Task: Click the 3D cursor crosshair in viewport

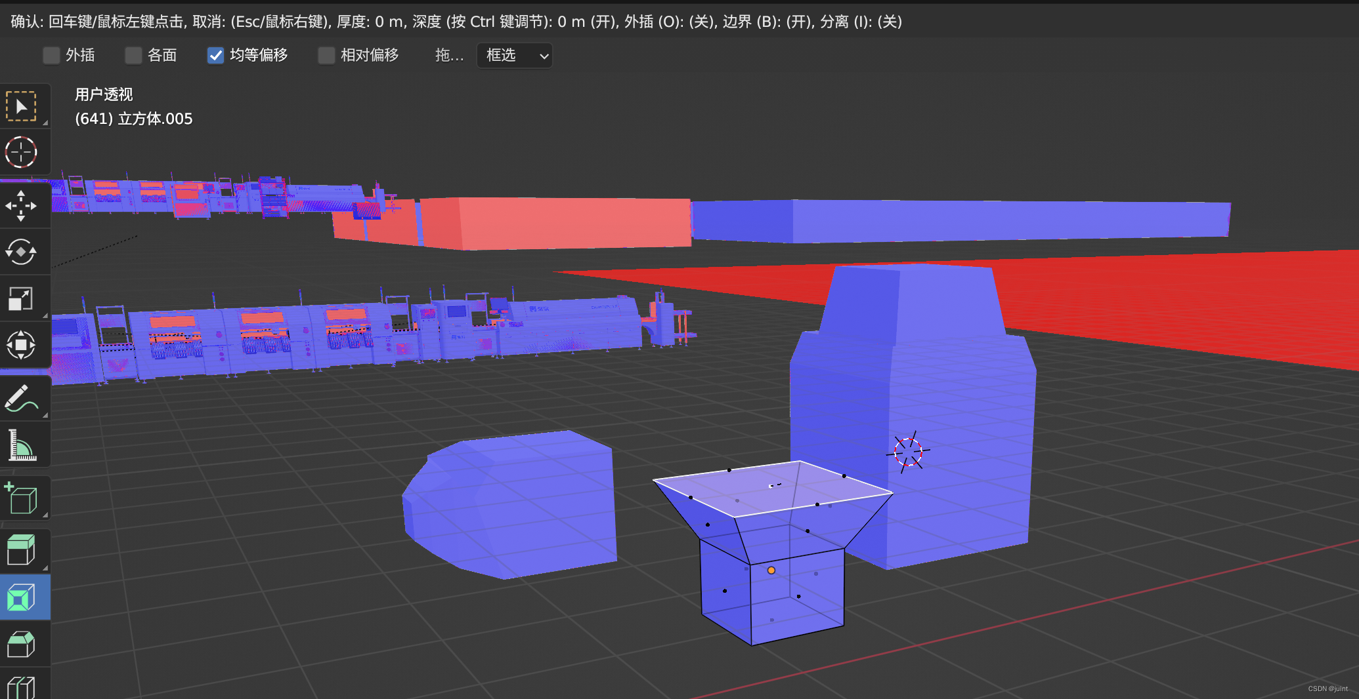Action: coord(908,452)
